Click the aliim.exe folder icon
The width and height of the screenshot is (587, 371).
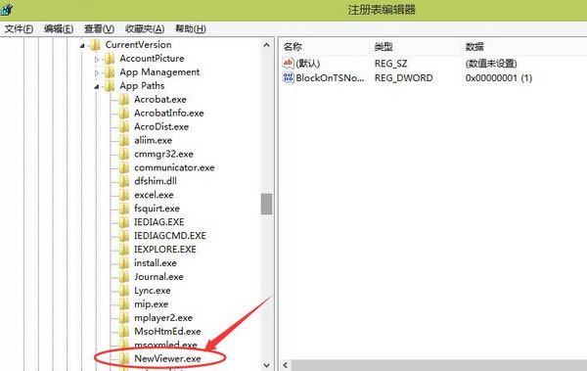[124, 141]
